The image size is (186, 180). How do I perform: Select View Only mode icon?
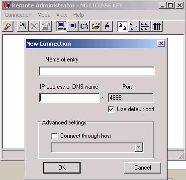(73, 26)
